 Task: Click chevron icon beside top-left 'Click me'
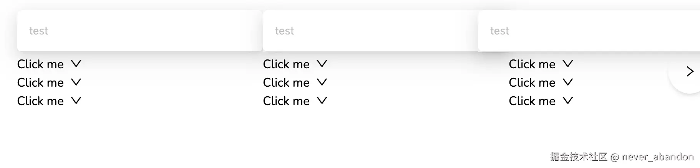click(x=76, y=64)
